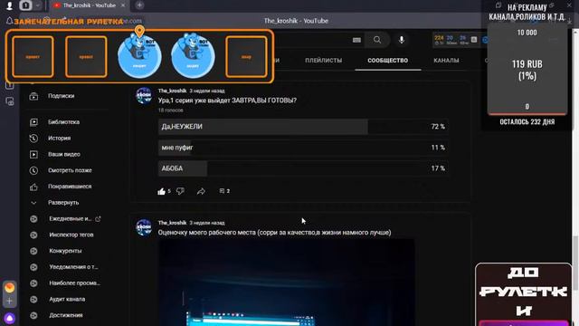The image size is (579, 326).
Task: Like the poll post with thumbs up
Action: [161, 191]
